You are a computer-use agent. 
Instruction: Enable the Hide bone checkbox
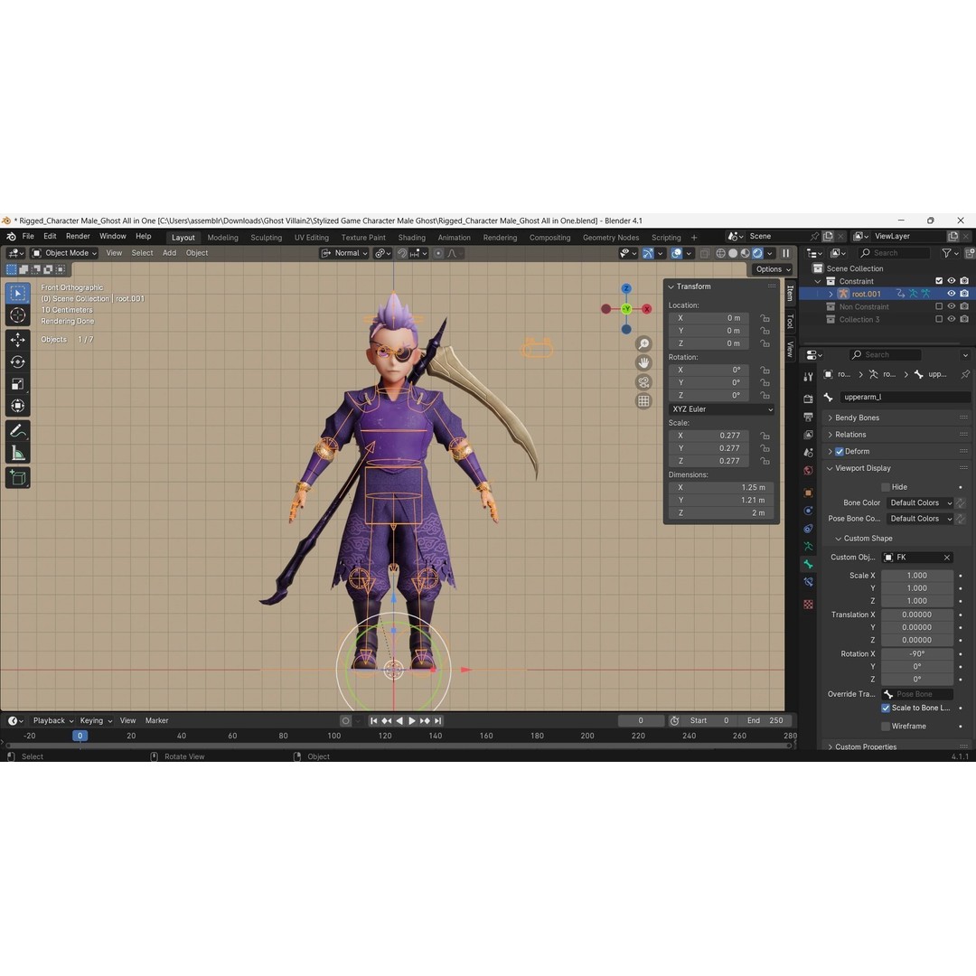pos(885,487)
